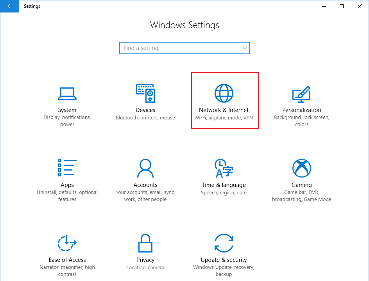Select the Ease of Access icon
The height and width of the screenshot is (281, 369).
coord(67,243)
